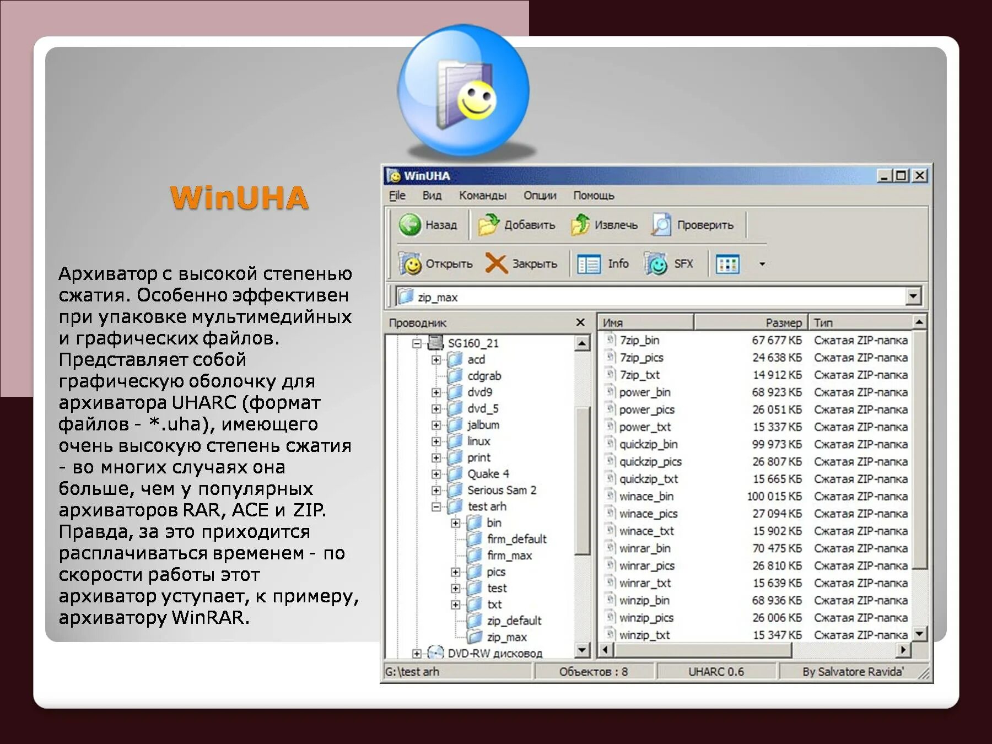Click tree panel scroll up arrow

(582, 343)
